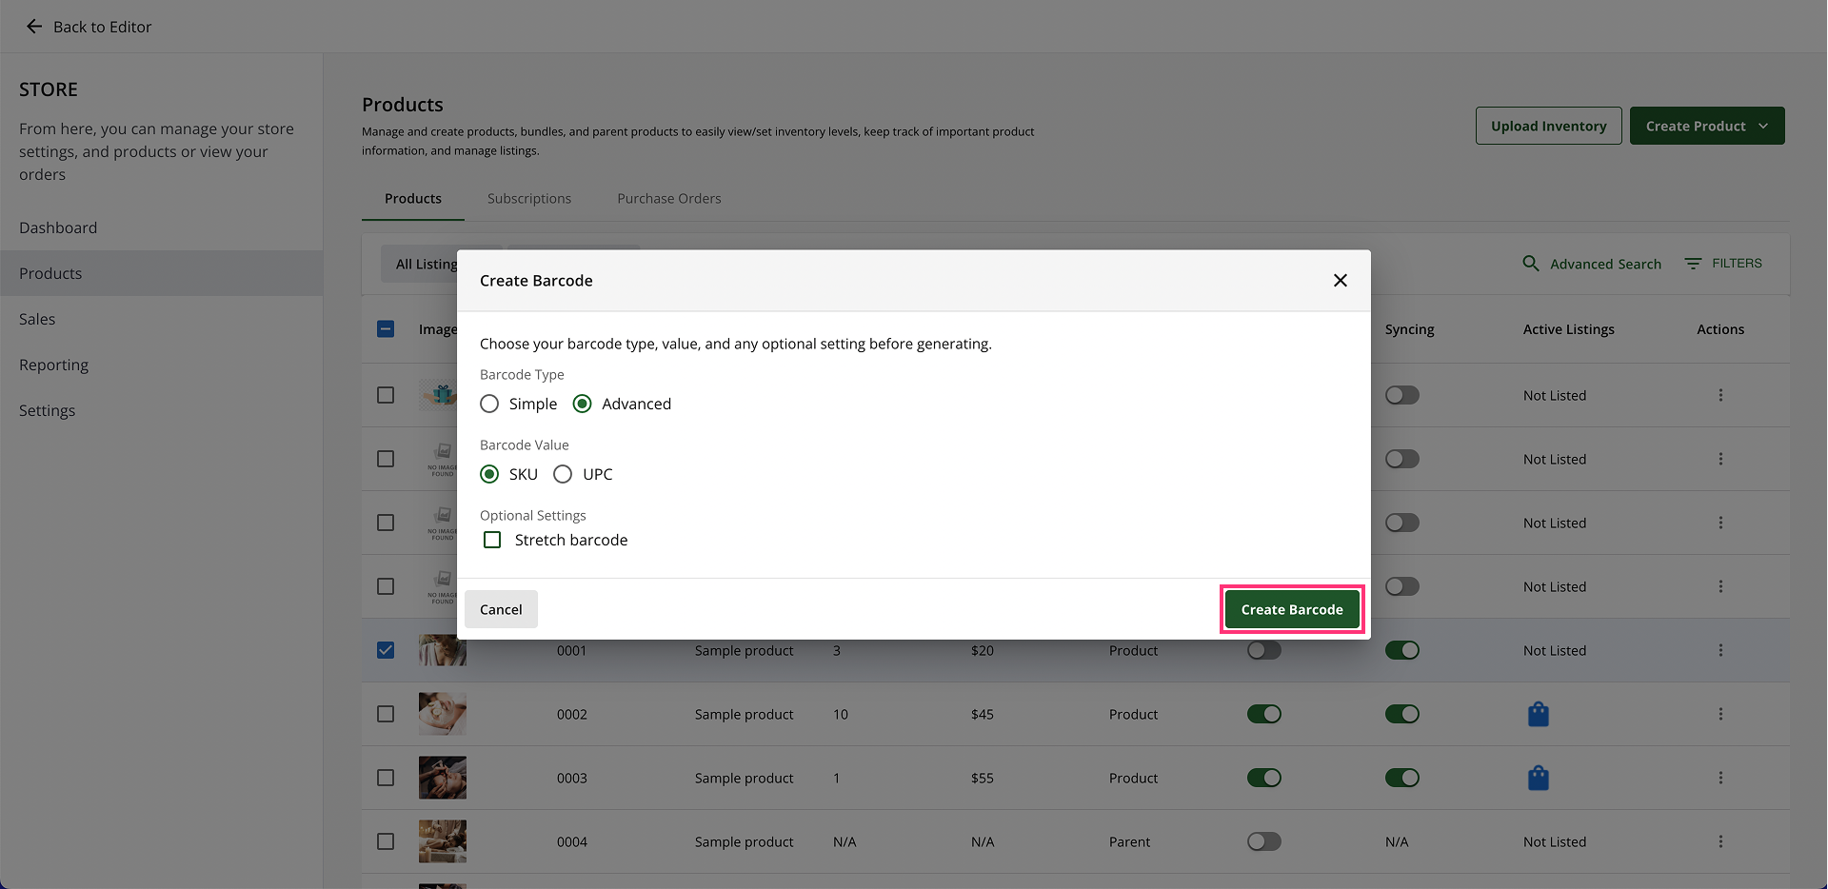Open Dashboard in the store sidebar
1828x889 pixels.
[x=162, y=227]
